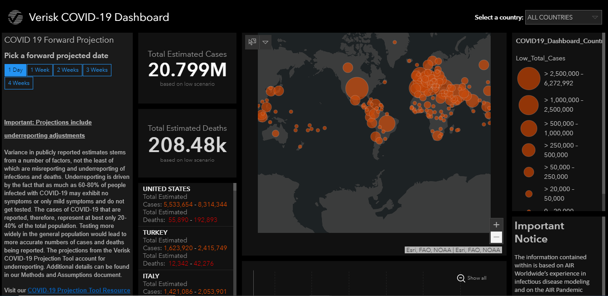Screen dimensions: 608x296
Task: Click the Verisk logo in the header
Action: pyautogui.click(x=15, y=17)
